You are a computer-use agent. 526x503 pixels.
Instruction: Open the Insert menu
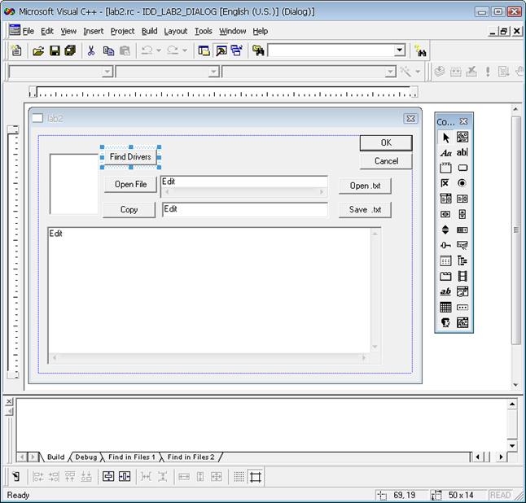pos(94,31)
